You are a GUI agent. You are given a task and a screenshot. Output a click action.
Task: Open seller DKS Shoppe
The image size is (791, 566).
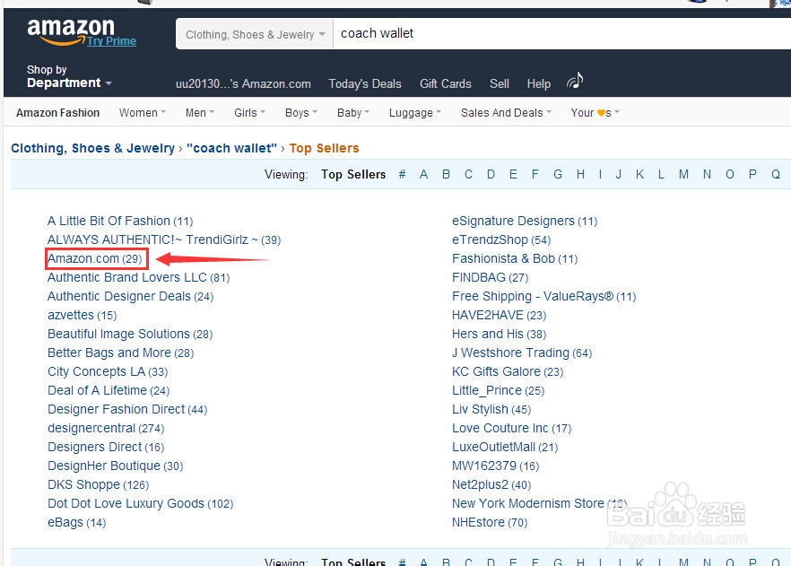coord(99,484)
